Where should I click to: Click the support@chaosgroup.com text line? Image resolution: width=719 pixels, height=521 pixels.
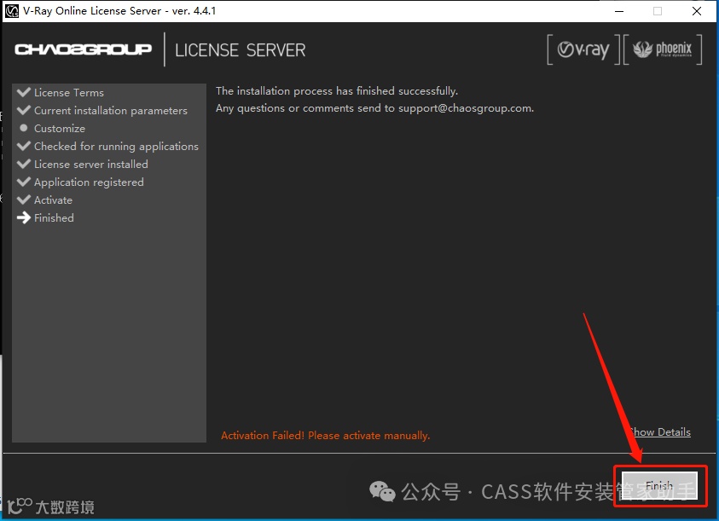(x=374, y=108)
